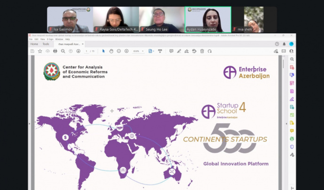The height and width of the screenshot is (190, 324).
Task: Open the search tools magnifier in right pane
Action: coord(292,59)
